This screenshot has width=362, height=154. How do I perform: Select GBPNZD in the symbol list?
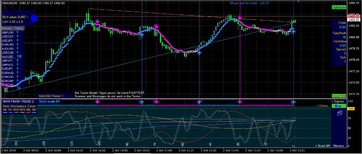8,65
